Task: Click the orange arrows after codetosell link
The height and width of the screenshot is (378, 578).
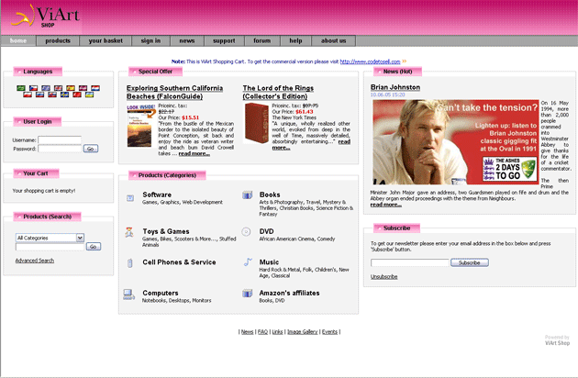Action: tap(405, 61)
